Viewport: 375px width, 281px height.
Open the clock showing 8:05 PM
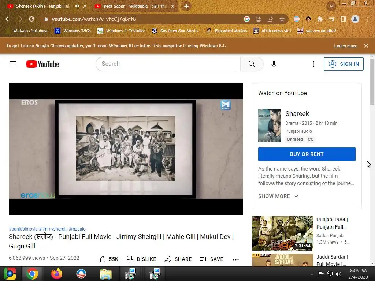(358, 274)
